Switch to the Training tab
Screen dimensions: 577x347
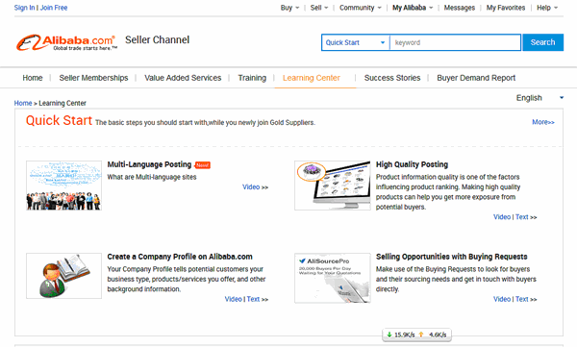[252, 78]
